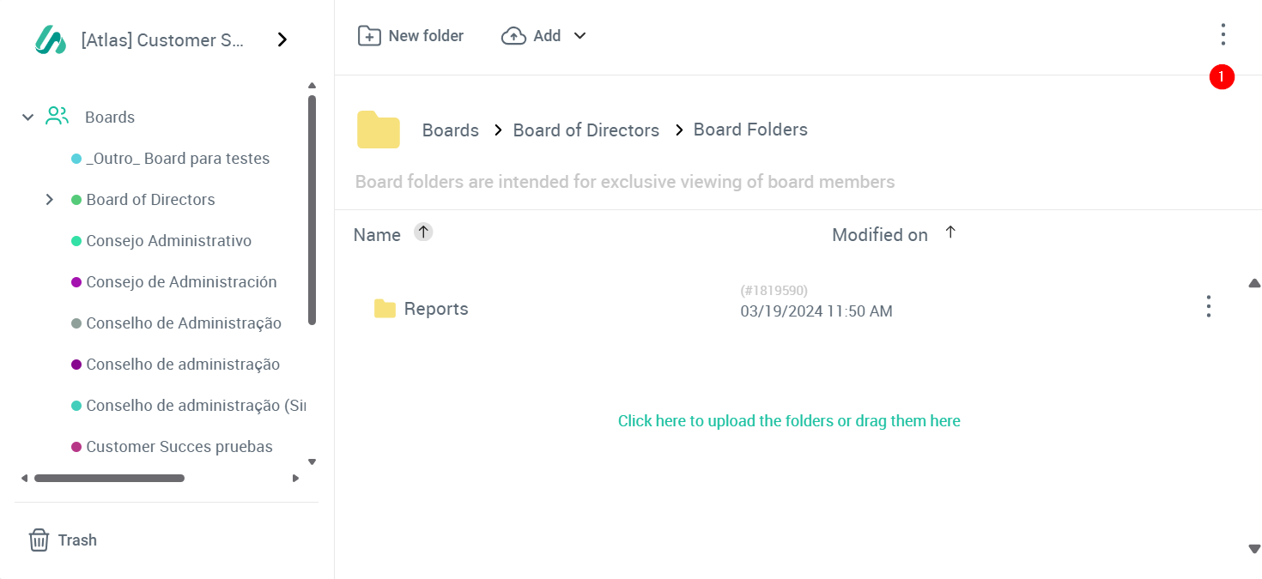Click the New folder button
This screenshot has width=1262, height=579.
coord(410,36)
